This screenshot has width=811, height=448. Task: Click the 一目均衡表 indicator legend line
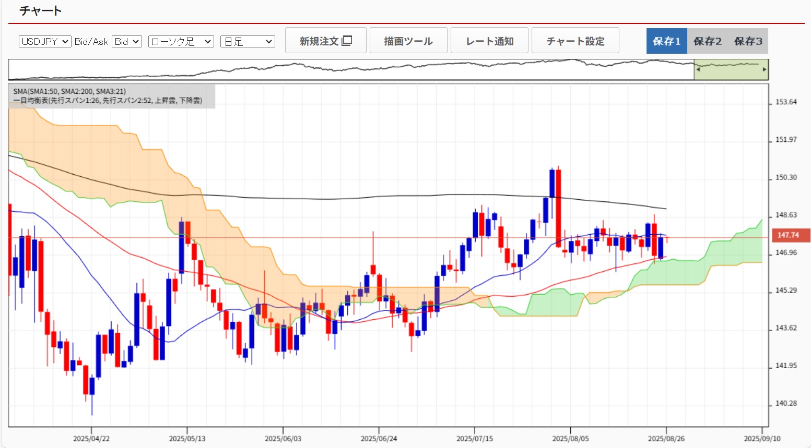108,101
